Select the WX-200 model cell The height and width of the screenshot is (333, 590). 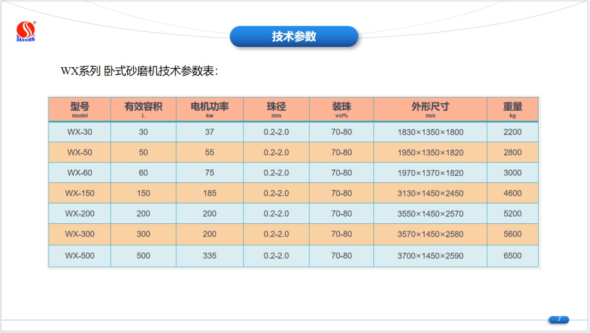(x=80, y=214)
